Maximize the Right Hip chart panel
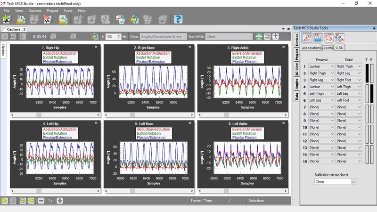This screenshot has width=377, height=212. tap(96, 48)
